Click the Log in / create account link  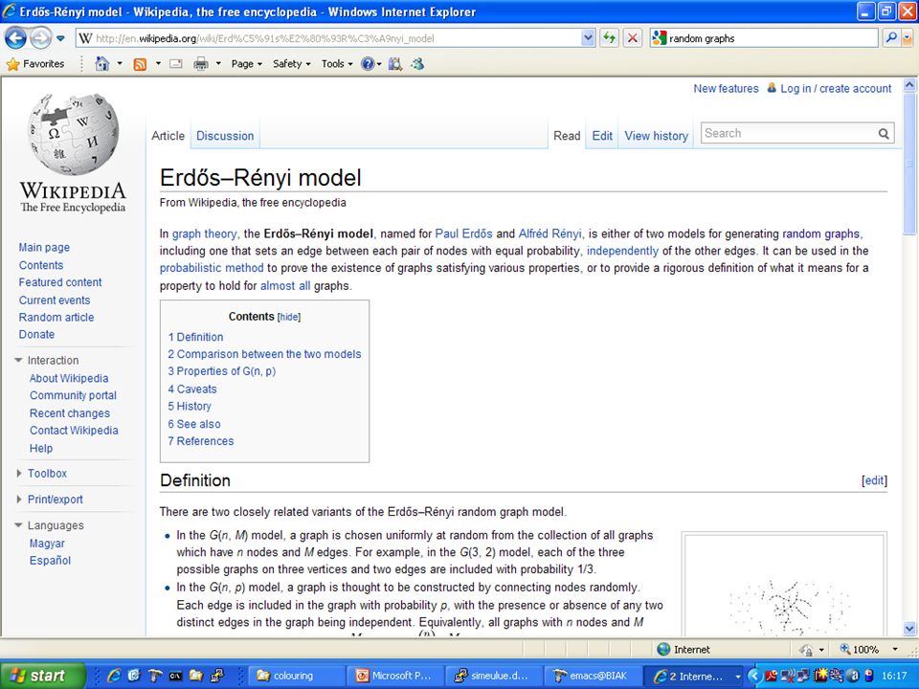click(836, 88)
